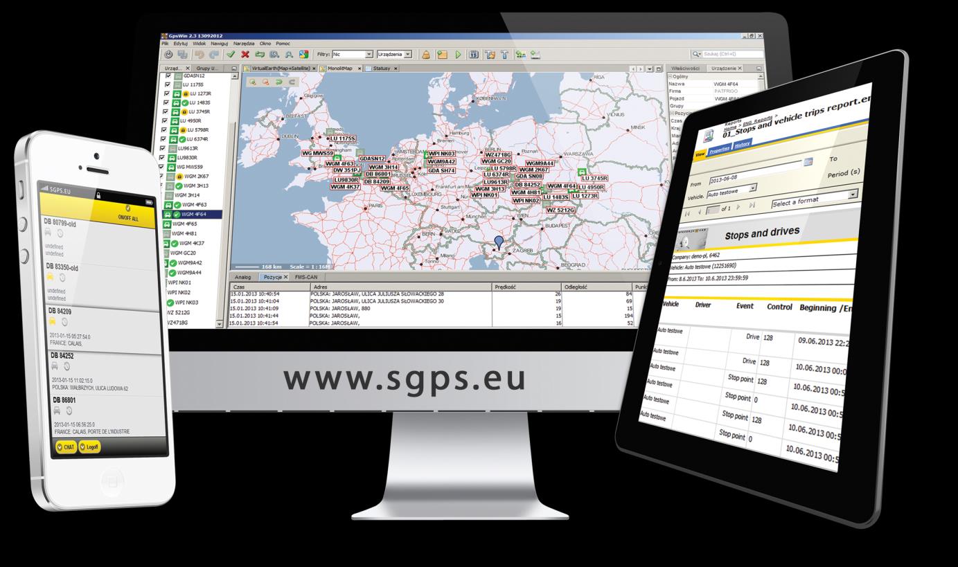Screen dimensions: 958x567
Task: Switch to the Analog tab
Action: pyautogui.click(x=243, y=277)
